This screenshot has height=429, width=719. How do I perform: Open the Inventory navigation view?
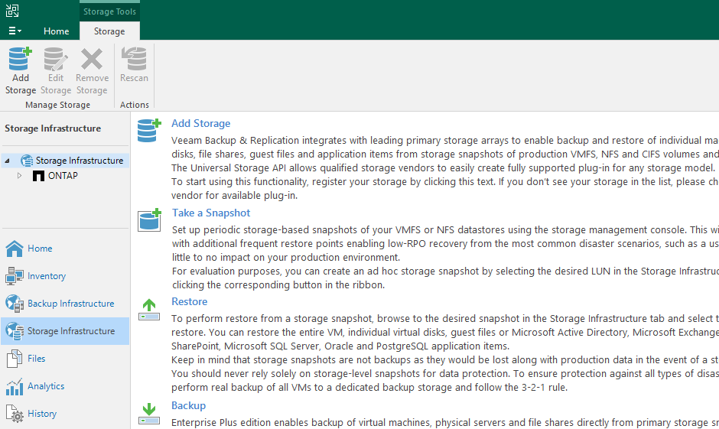[65, 276]
